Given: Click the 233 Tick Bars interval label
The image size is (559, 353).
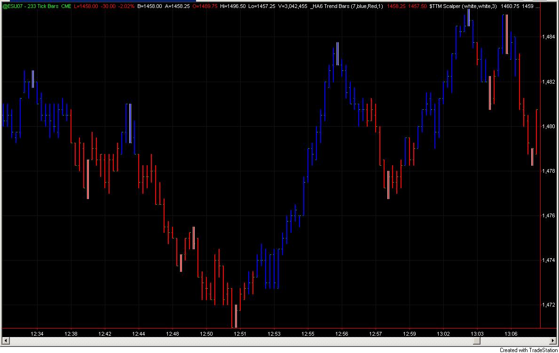Looking at the screenshot, I should (43, 7).
